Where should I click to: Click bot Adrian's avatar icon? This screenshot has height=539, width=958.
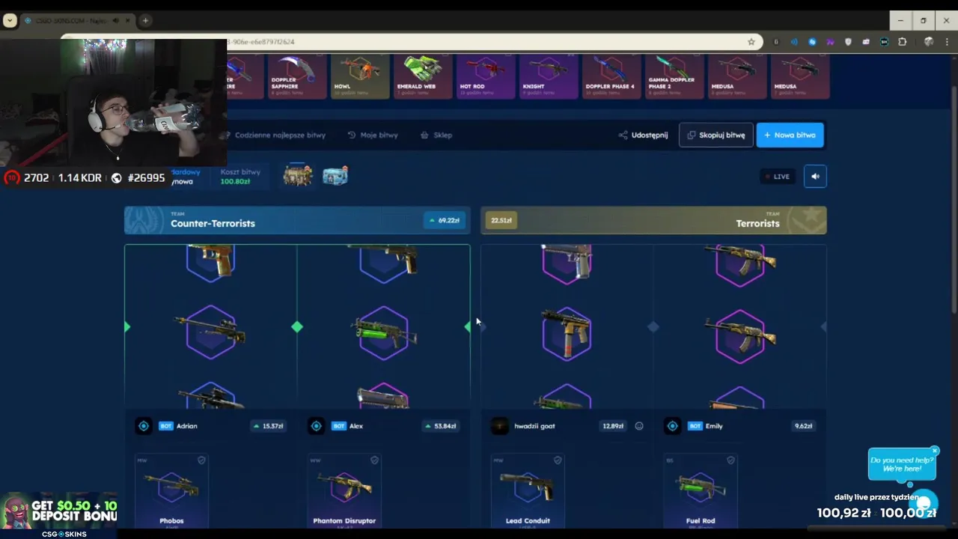[x=144, y=426]
